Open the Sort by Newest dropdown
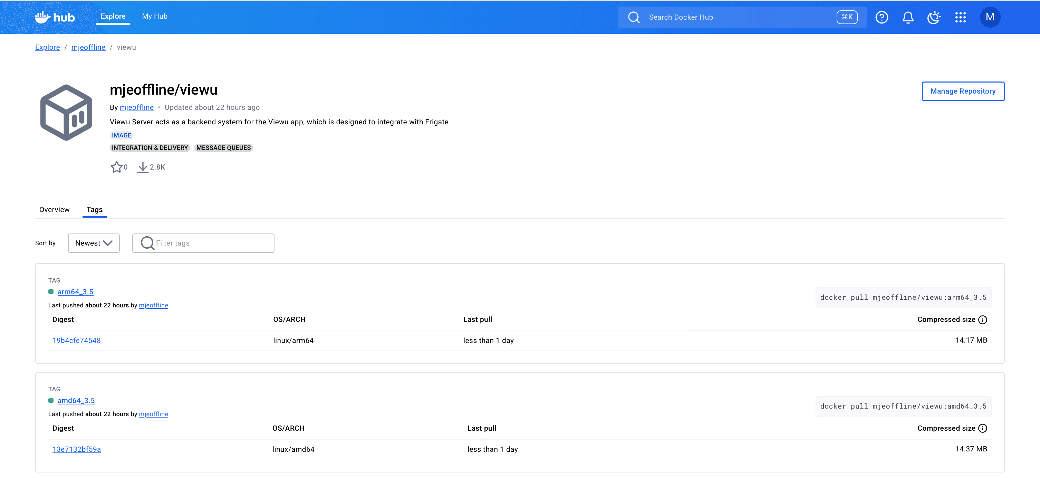Image resolution: width=1040 pixels, height=478 pixels. pos(94,243)
